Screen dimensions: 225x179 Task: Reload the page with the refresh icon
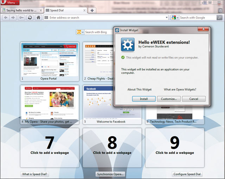(x=30, y=18)
